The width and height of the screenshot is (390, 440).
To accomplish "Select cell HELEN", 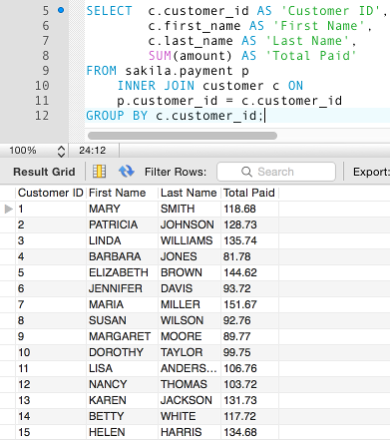I will click(x=122, y=432).
